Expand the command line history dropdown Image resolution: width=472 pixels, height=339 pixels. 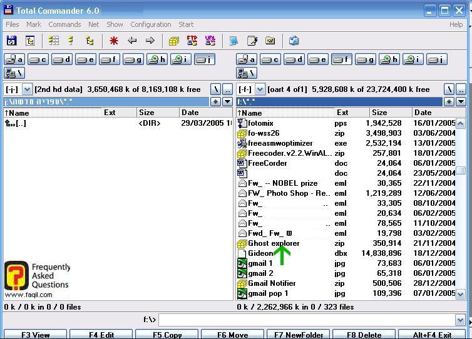461,320
